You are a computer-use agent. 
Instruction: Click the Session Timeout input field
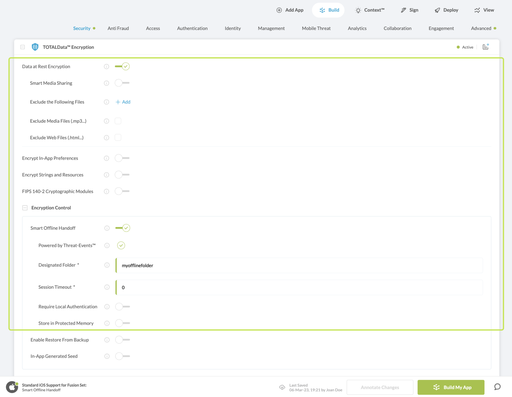(299, 287)
